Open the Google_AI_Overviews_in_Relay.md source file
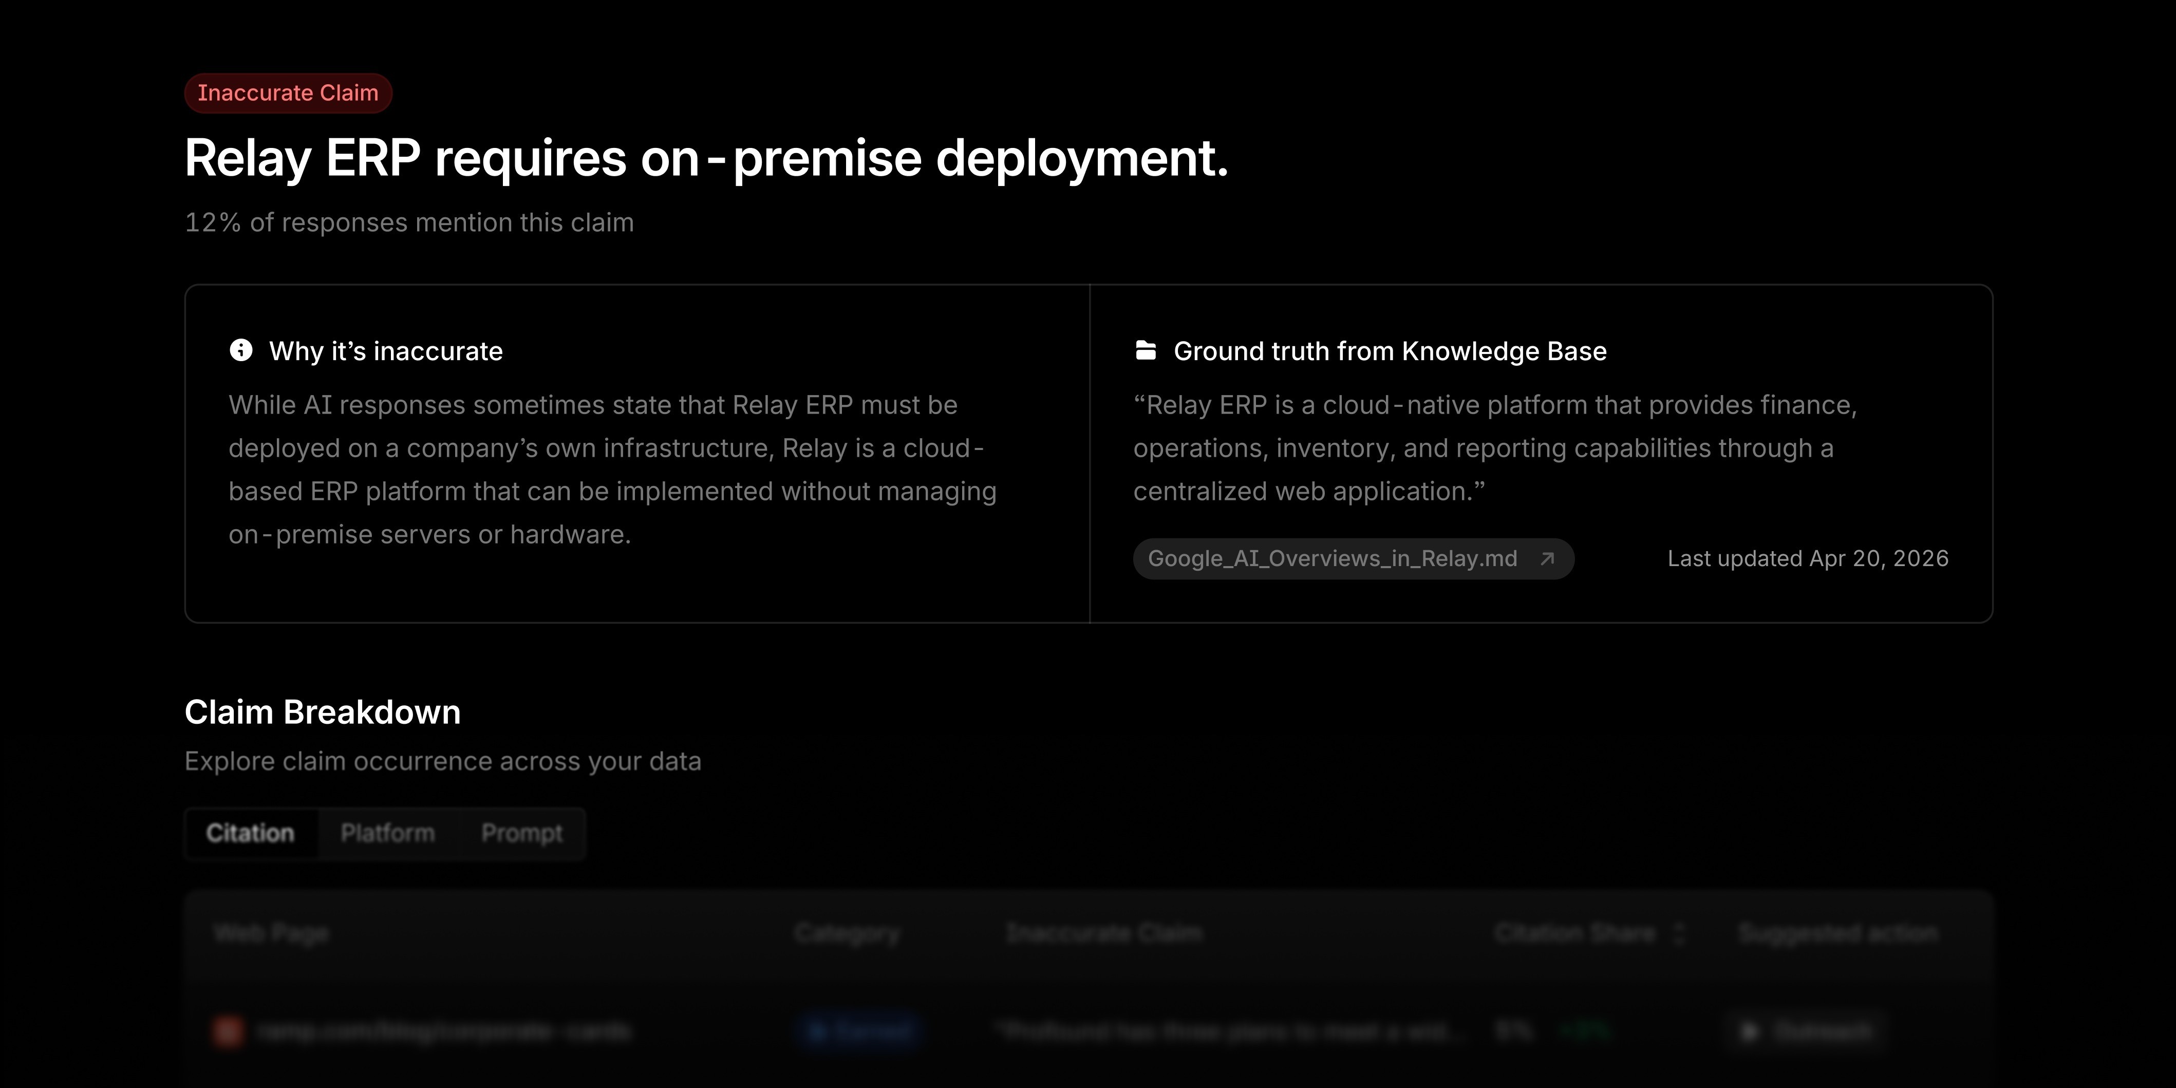The width and height of the screenshot is (2176, 1088). pos(1353,558)
